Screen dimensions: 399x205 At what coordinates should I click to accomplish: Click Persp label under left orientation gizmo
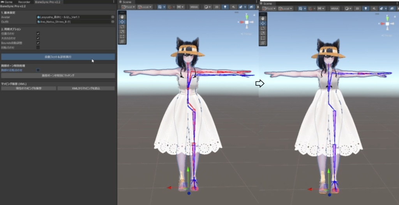pos(246,34)
